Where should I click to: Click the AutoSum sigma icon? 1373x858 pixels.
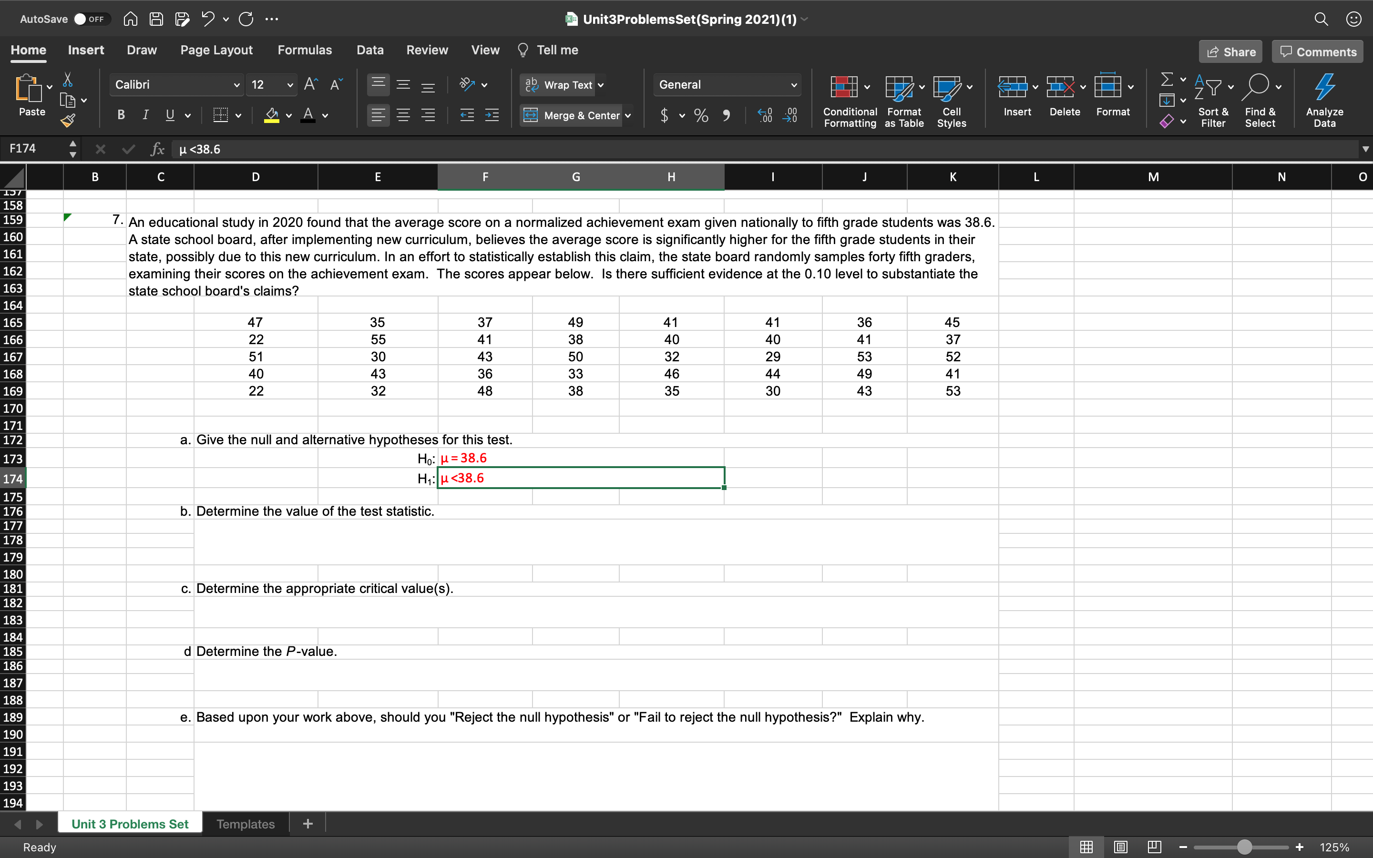click(x=1166, y=79)
